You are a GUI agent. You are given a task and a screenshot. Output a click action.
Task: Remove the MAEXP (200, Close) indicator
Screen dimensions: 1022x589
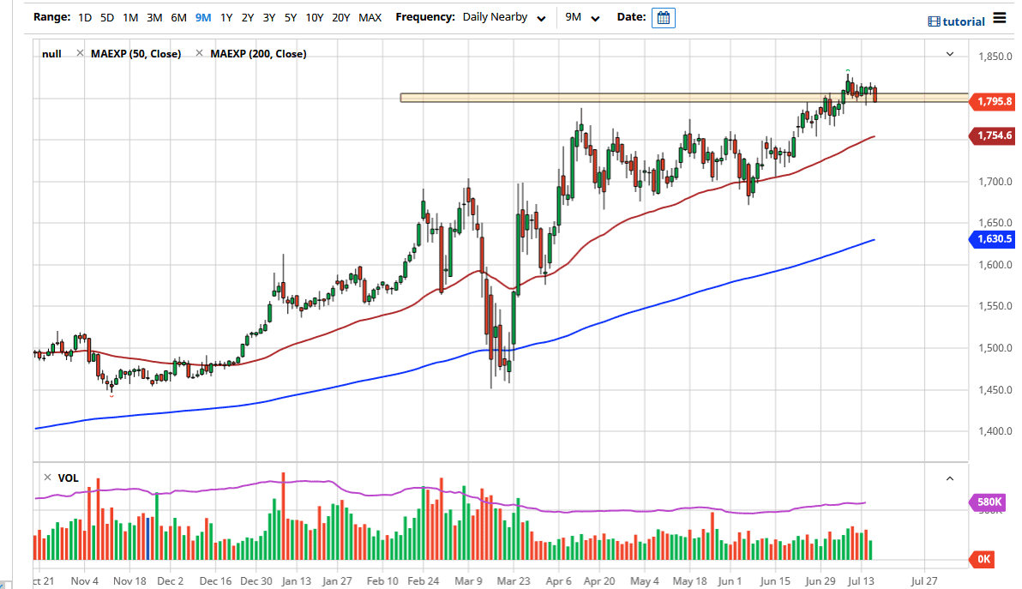(x=199, y=54)
